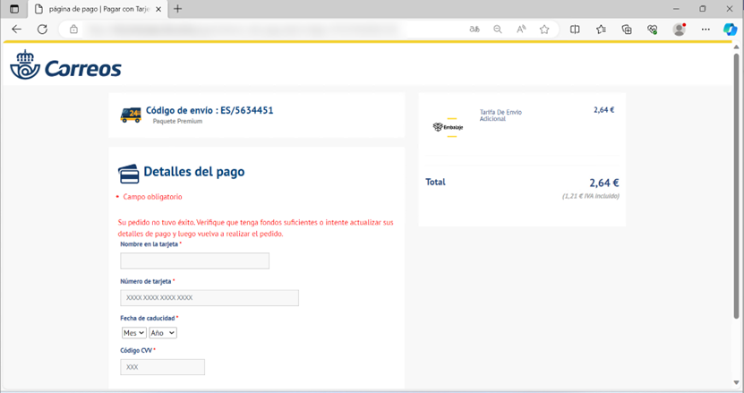This screenshot has width=744, height=393.
Task: Open the zoom out control in address bar
Action: tap(498, 30)
